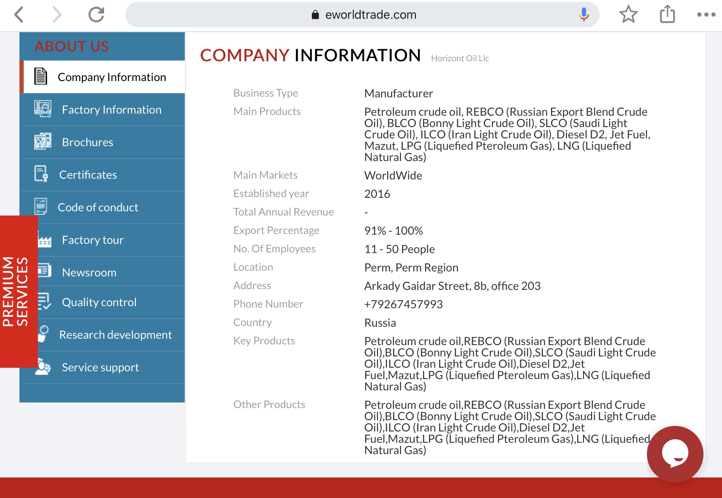Click the eworldtrade.com address bar
722x498 pixels.
370,15
